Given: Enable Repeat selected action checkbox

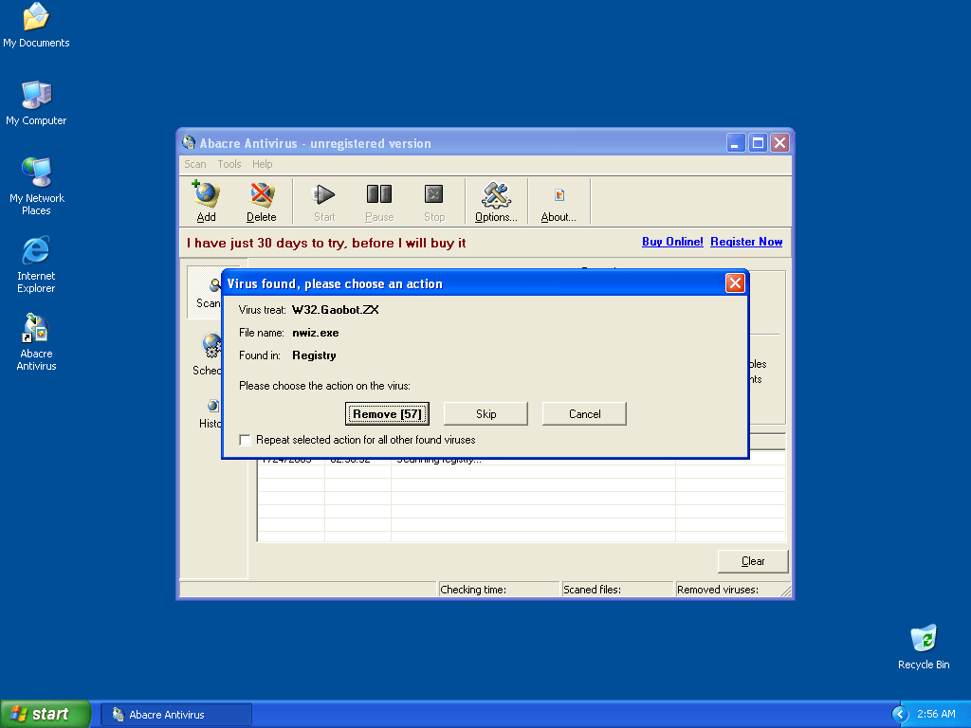Looking at the screenshot, I should pyautogui.click(x=246, y=440).
